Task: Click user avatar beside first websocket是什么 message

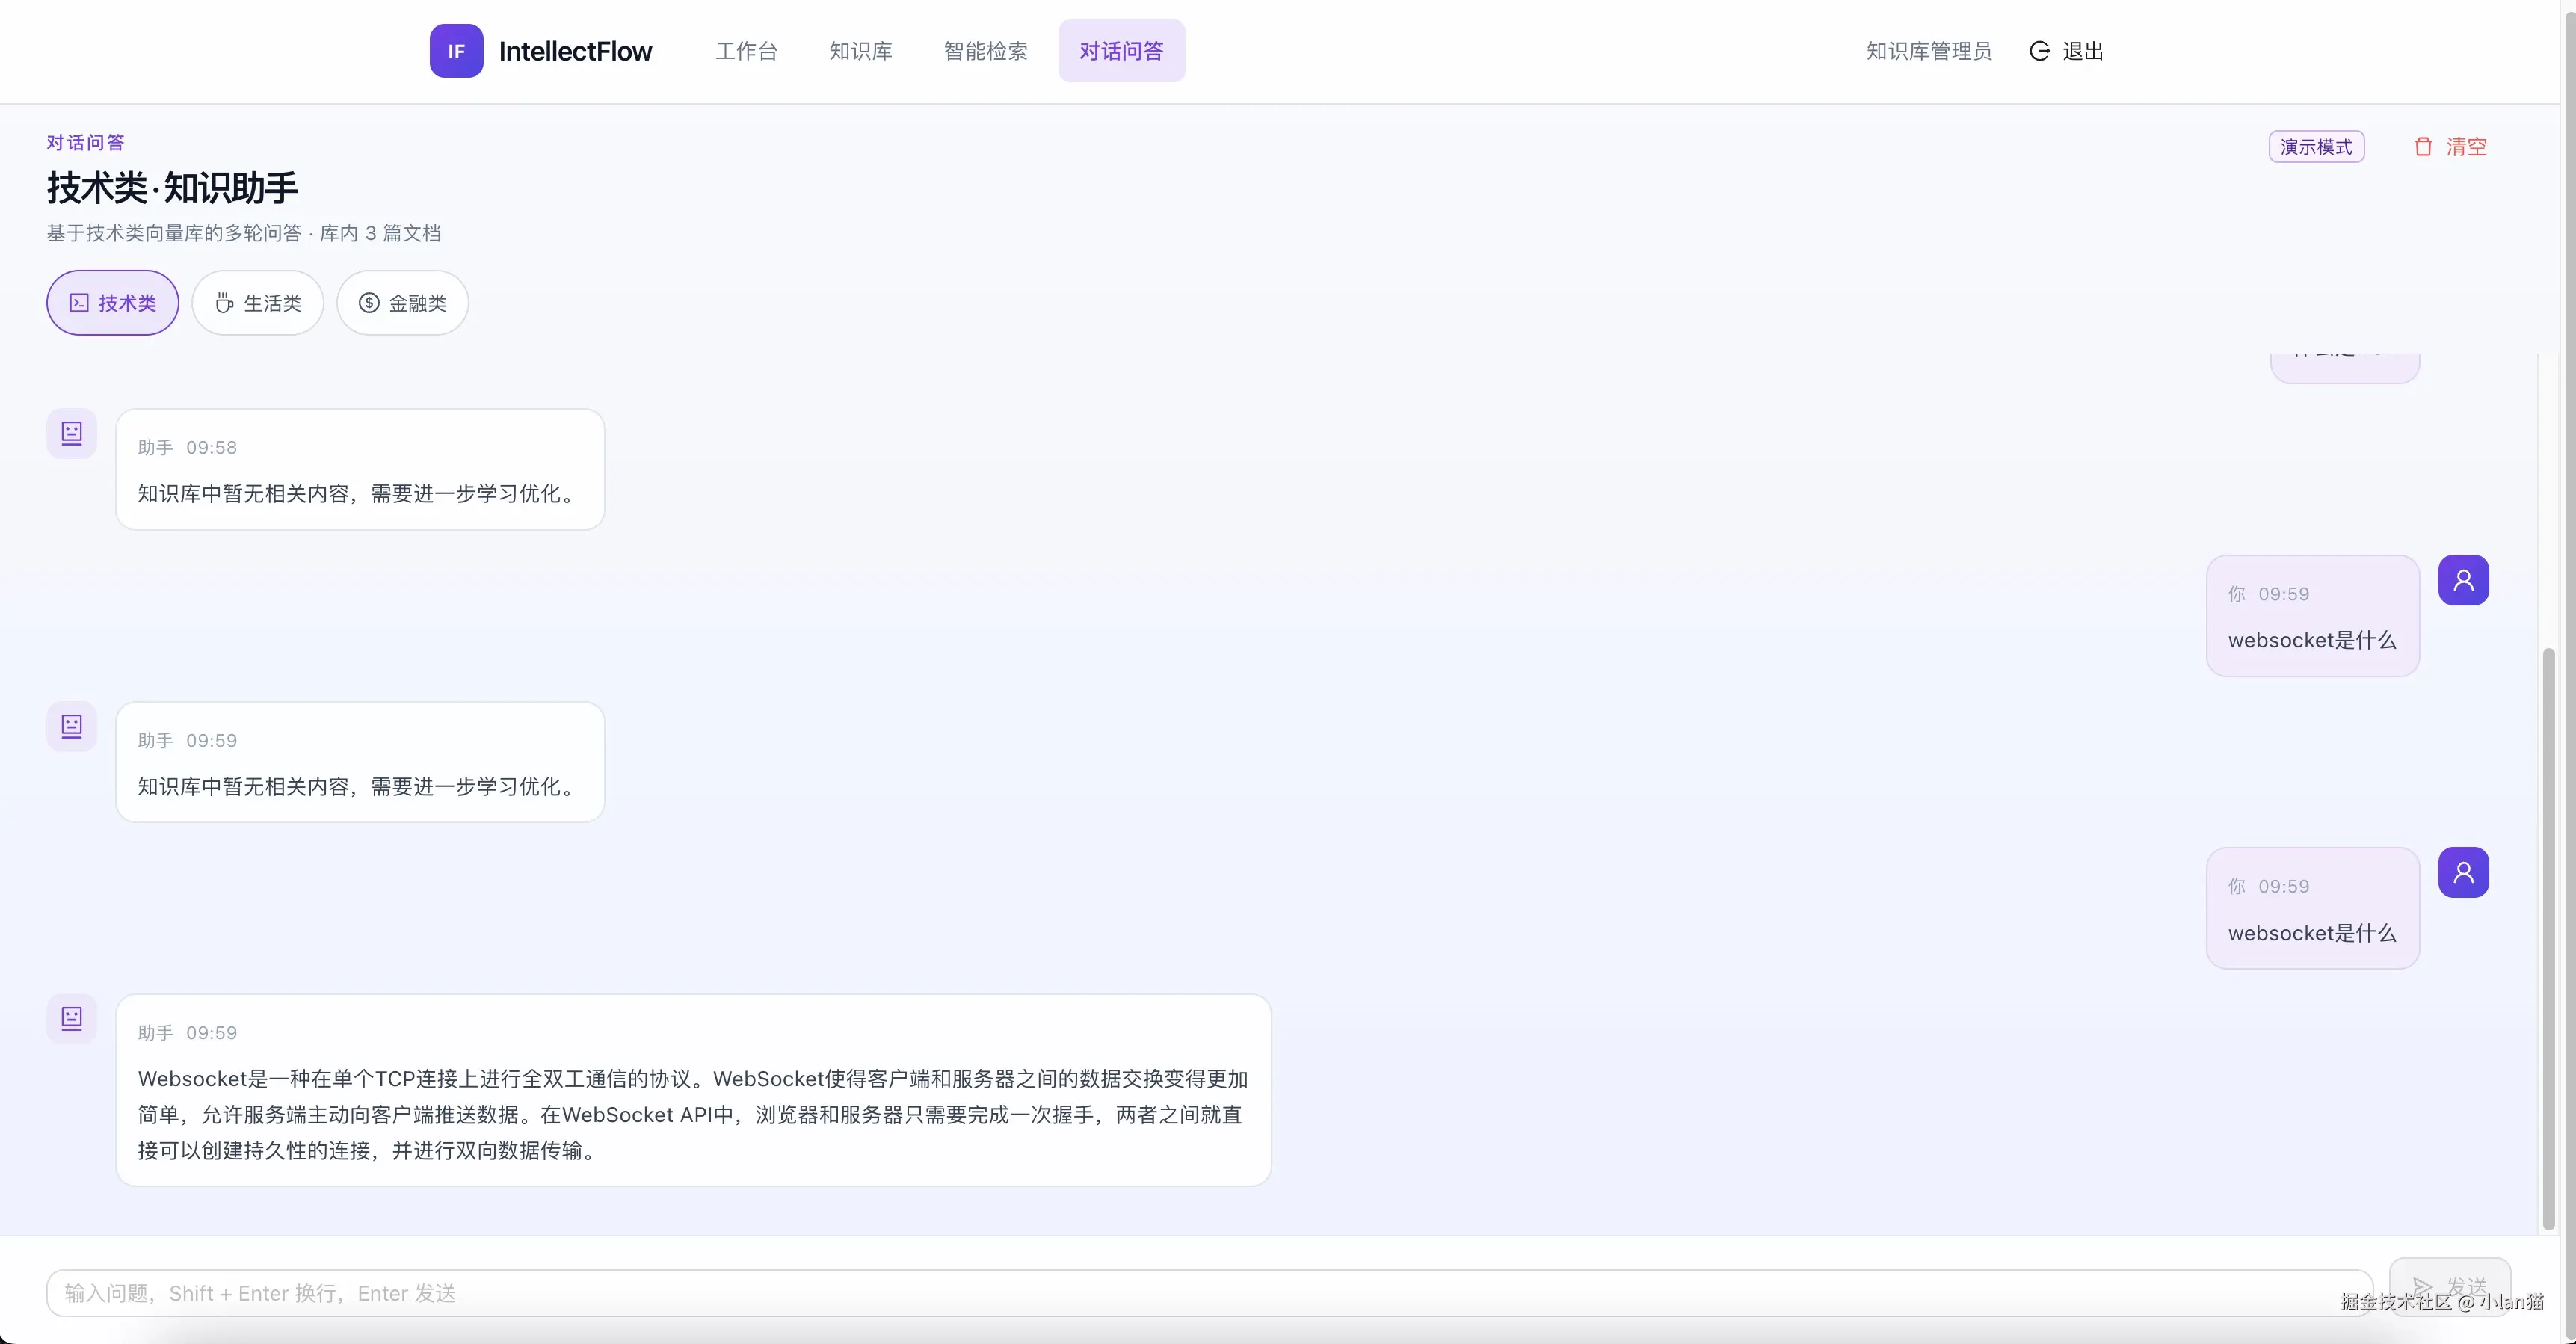Action: coord(2463,580)
